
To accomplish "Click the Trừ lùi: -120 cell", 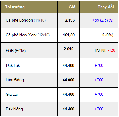I will (x=105, y=50).
